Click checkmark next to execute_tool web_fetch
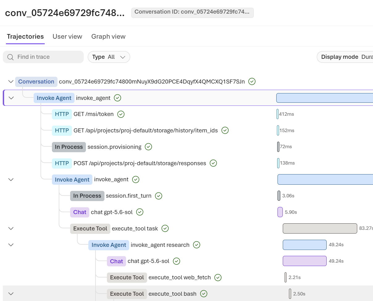 [x=218, y=277]
